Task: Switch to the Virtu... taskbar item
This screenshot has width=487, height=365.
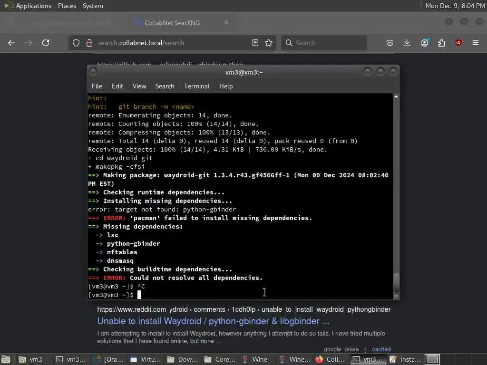Action: (x=146, y=359)
